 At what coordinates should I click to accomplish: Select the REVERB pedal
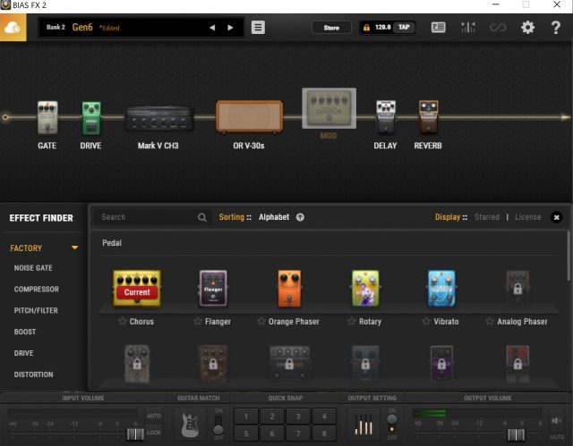pos(428,117)
